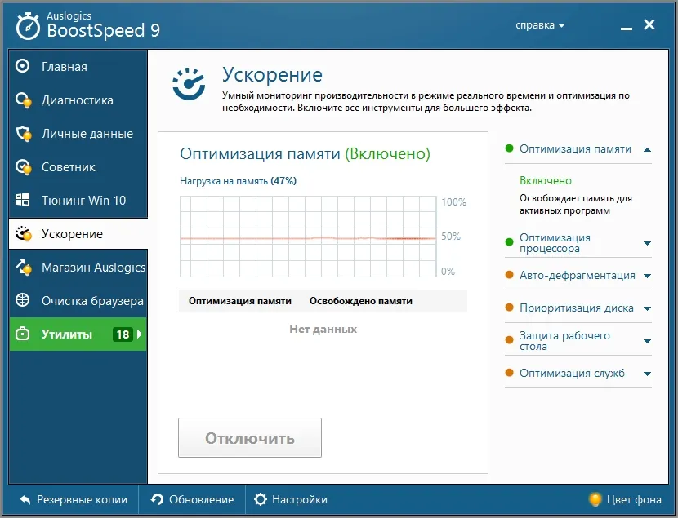Go to Диагностика section
Viewport: 678px width, 518px height.
point(78,100)
